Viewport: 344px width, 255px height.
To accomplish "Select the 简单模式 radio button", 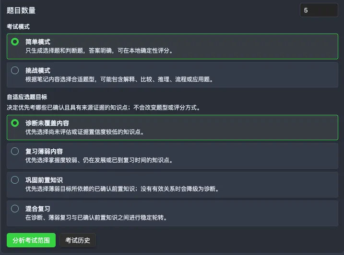I will 15,42.
